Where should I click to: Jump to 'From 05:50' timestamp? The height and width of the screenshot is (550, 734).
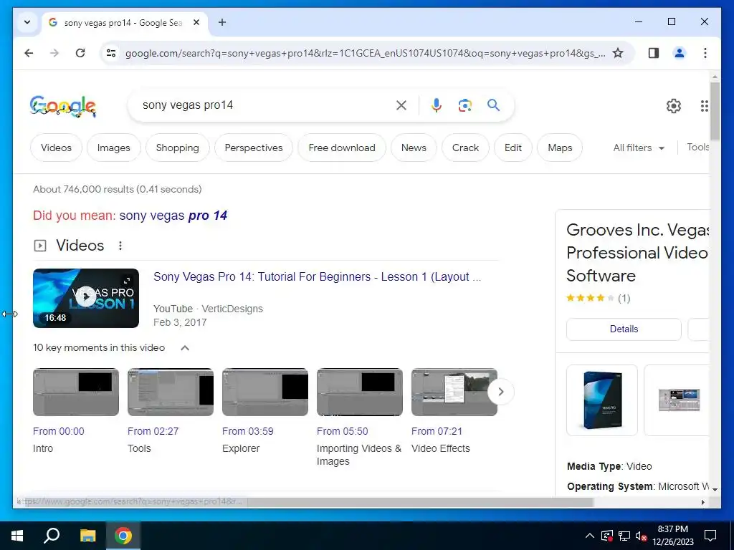click(342, 431)
